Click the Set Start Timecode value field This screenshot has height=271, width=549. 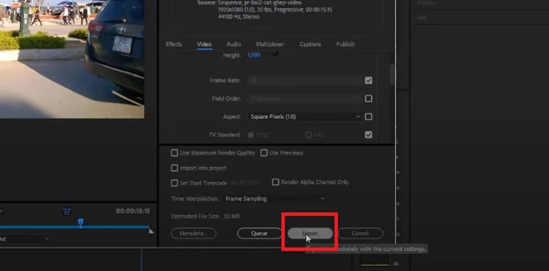(244, 183)
